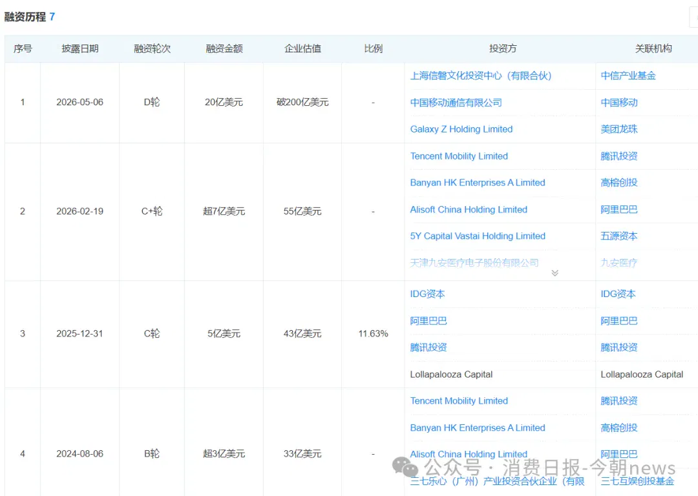The height and width of the screenshot is (496, 698).
Task: Open Tencent Mobility Limited in C+轮 row
Action: coord(459,156)
